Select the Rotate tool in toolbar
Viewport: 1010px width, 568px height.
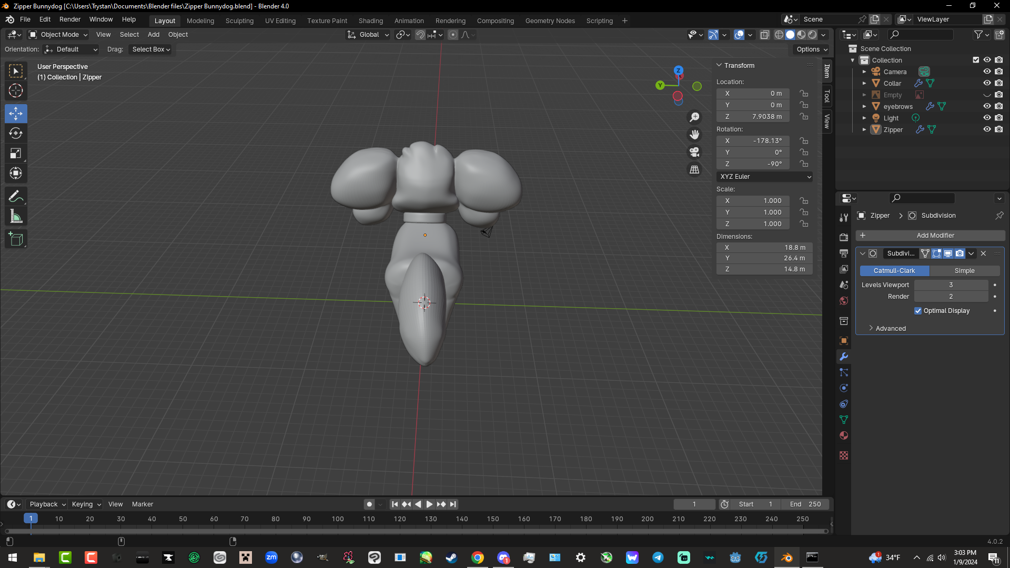pos(16,134)
